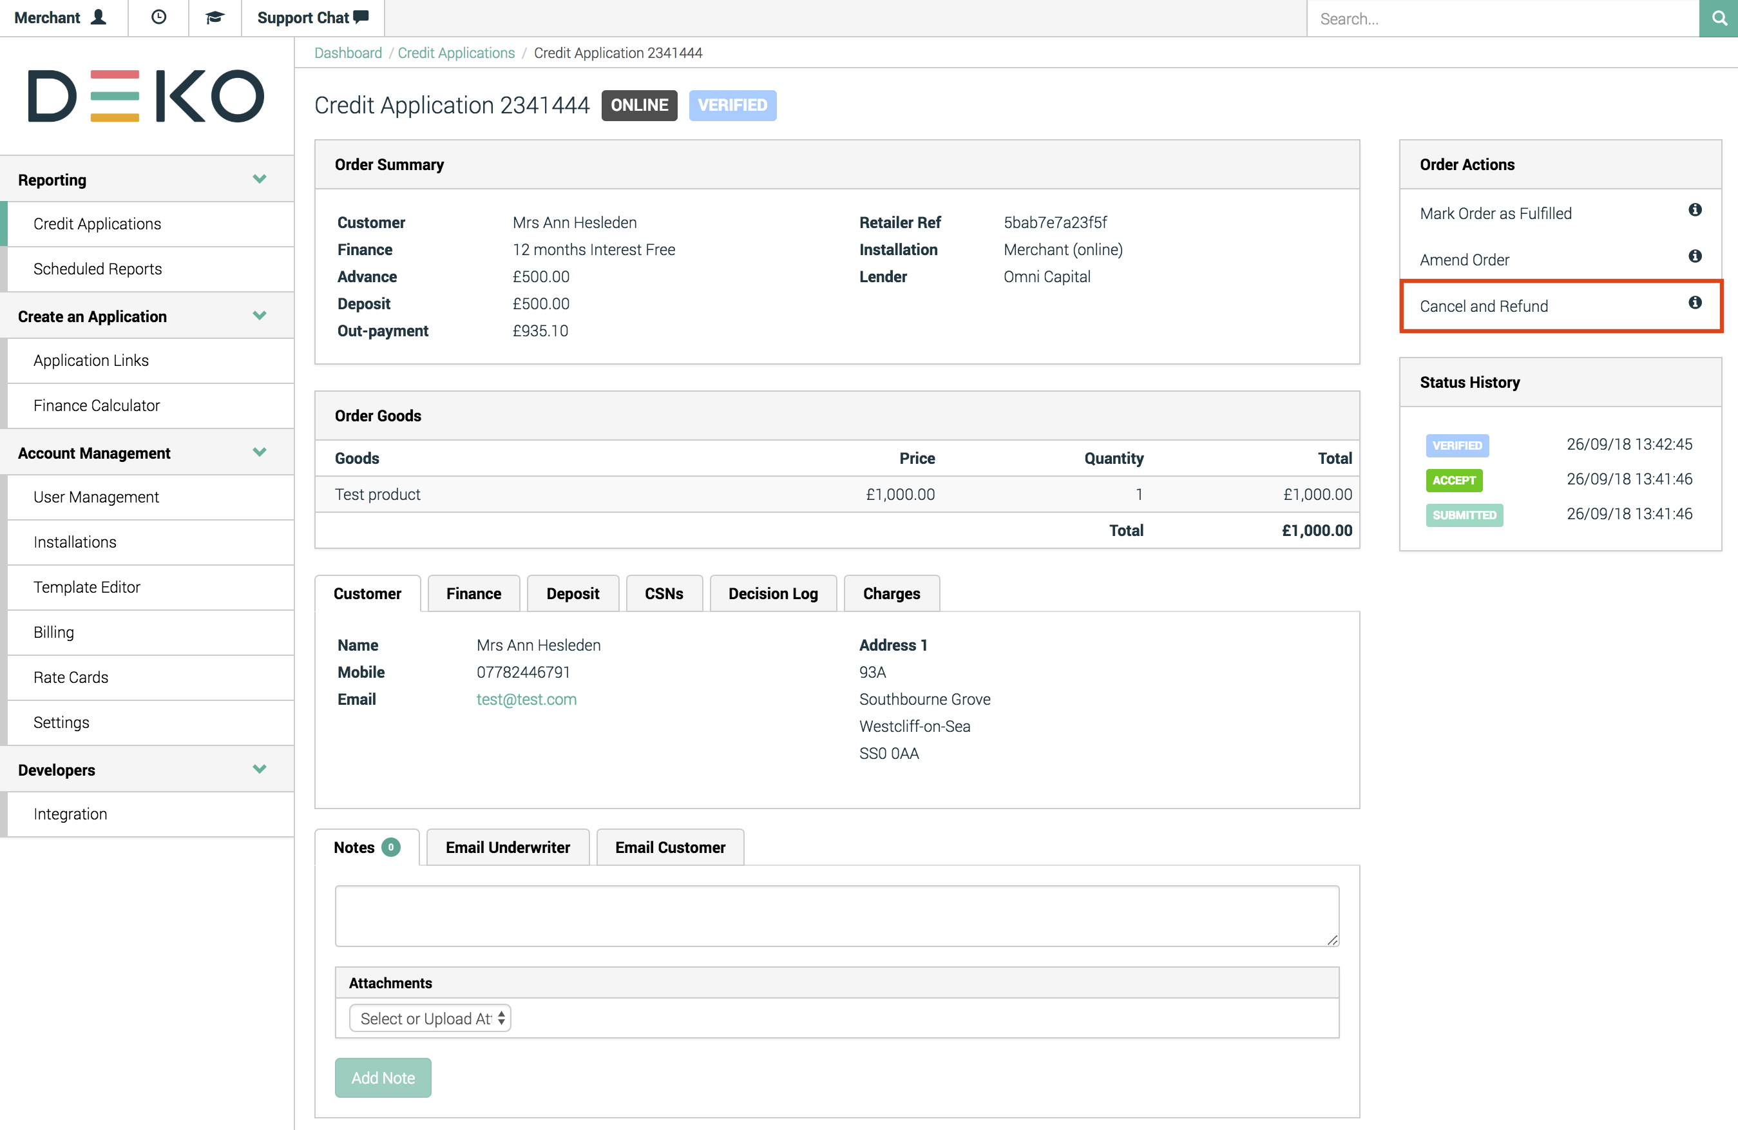Viewport: 1738px width, 1130px height.
Task: Click into the notes text area
Action: pyautogui.click(x=836, y=916)
